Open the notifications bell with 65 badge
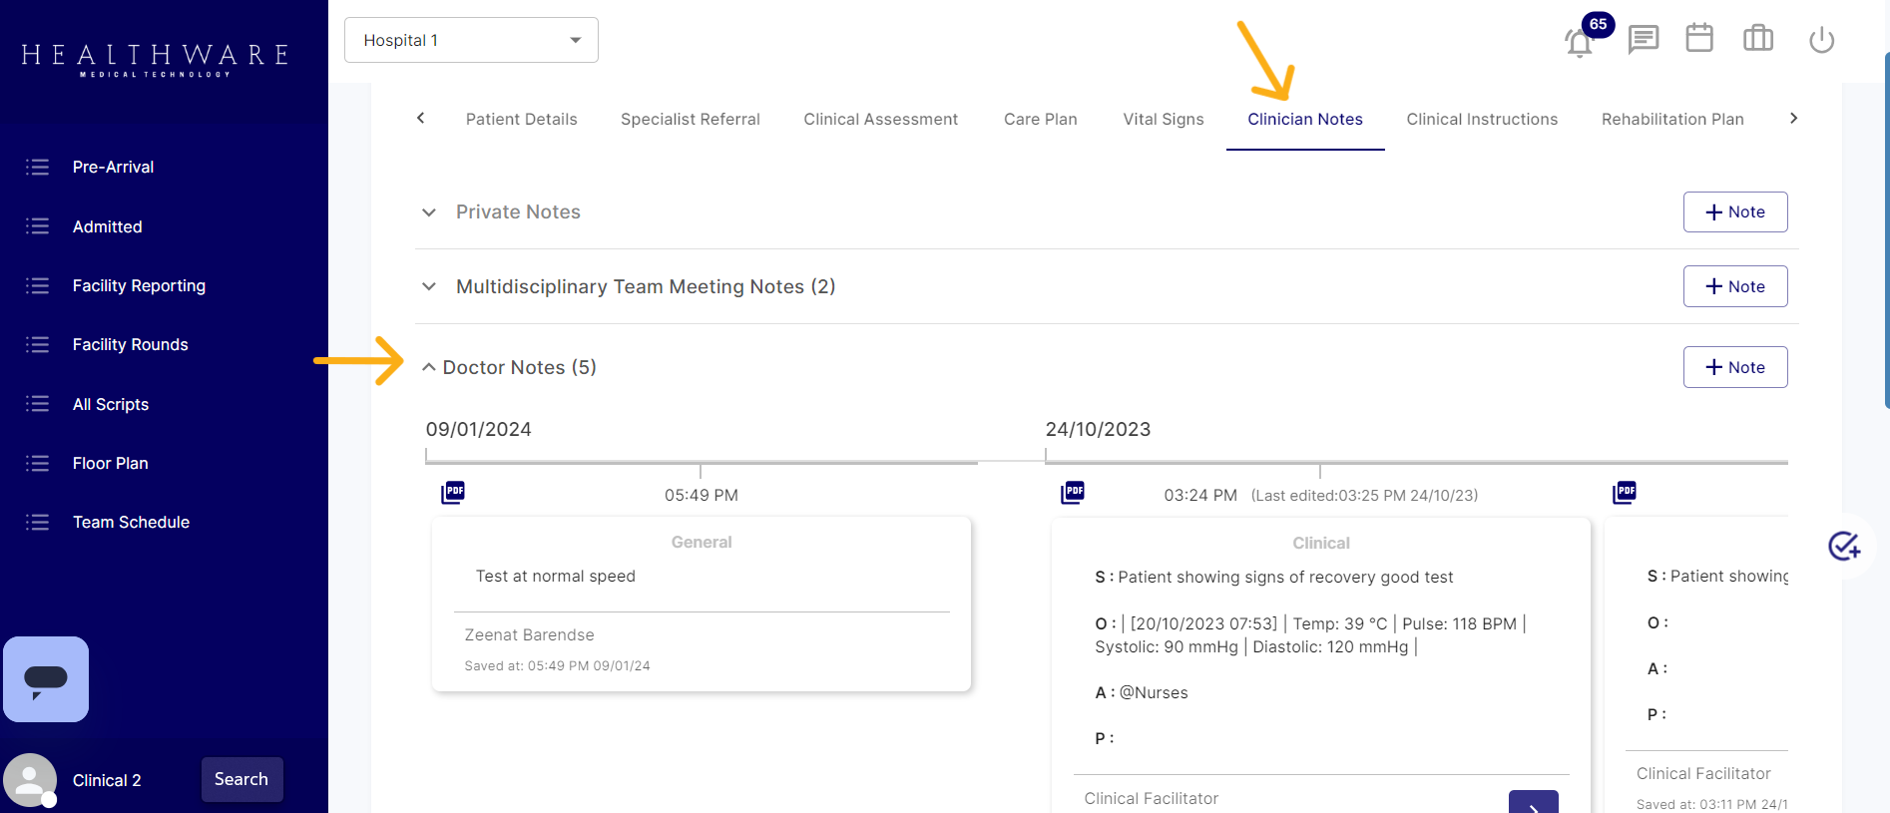Image resolution: width=1890 pixels, height=813 pixels. click(x=1579, y=42)
